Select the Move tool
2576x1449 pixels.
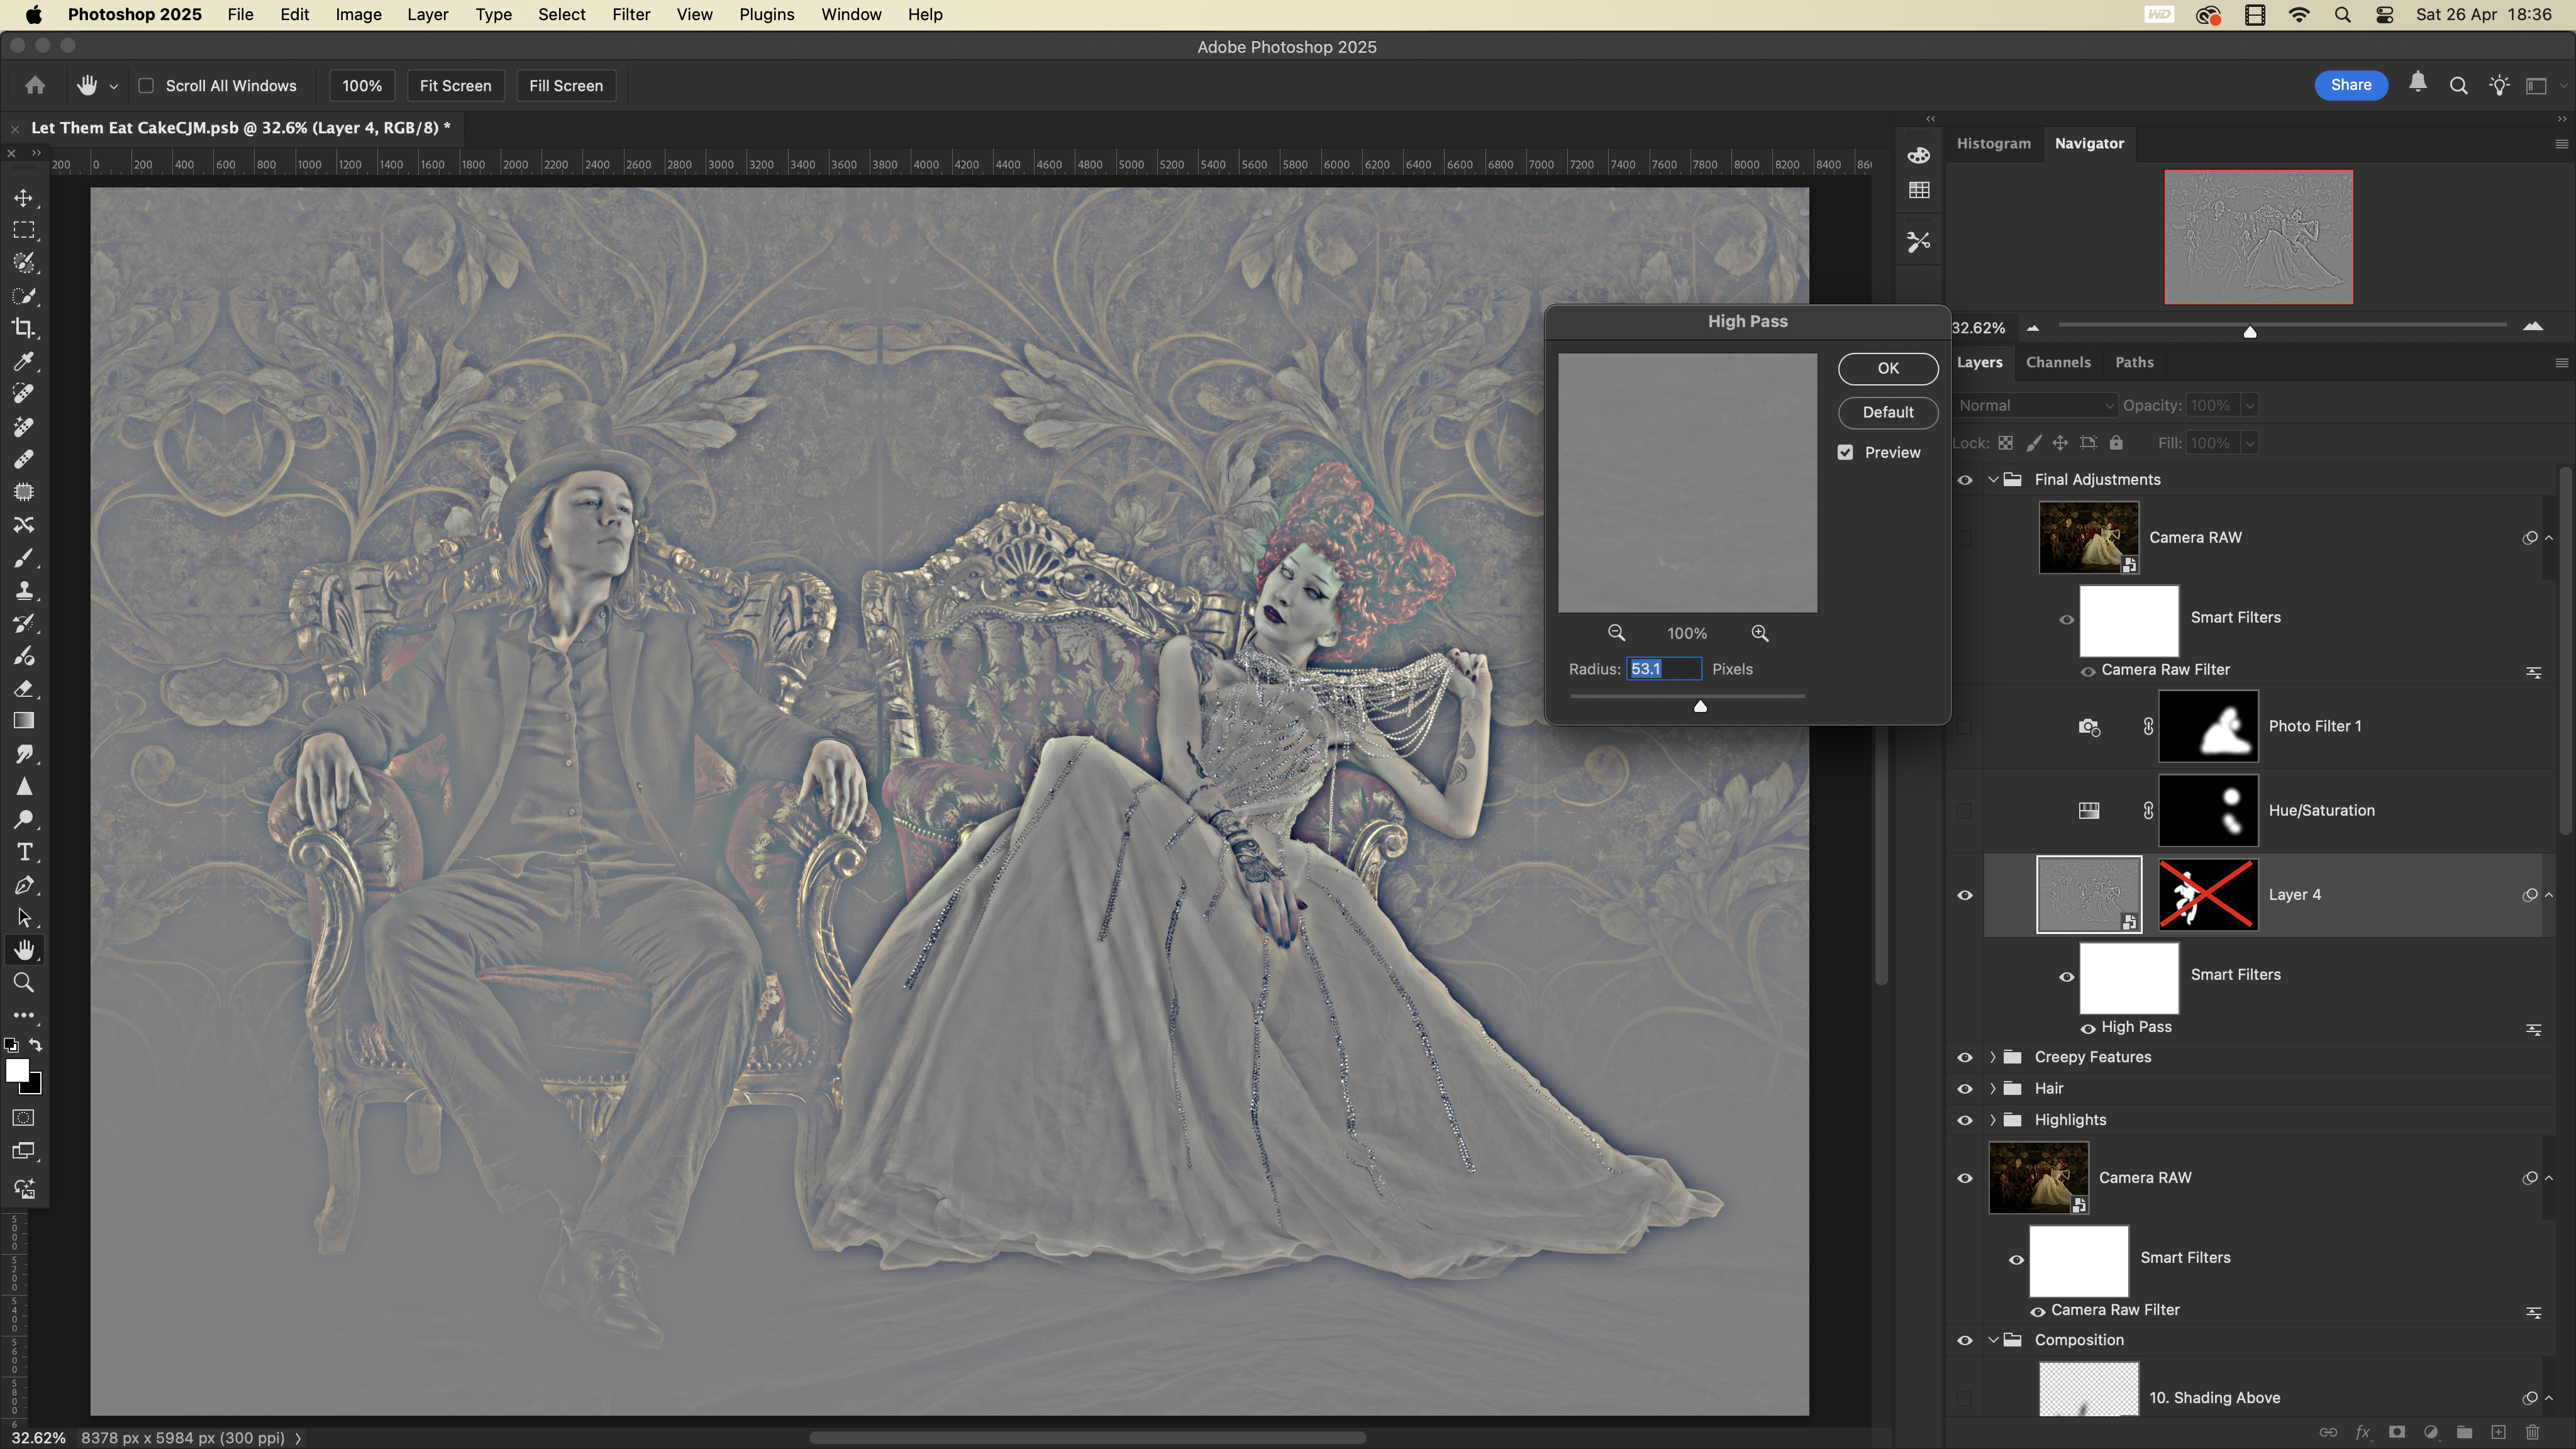coord(24,198)
